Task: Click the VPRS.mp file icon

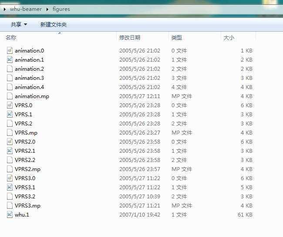Action: pos(10,133)
